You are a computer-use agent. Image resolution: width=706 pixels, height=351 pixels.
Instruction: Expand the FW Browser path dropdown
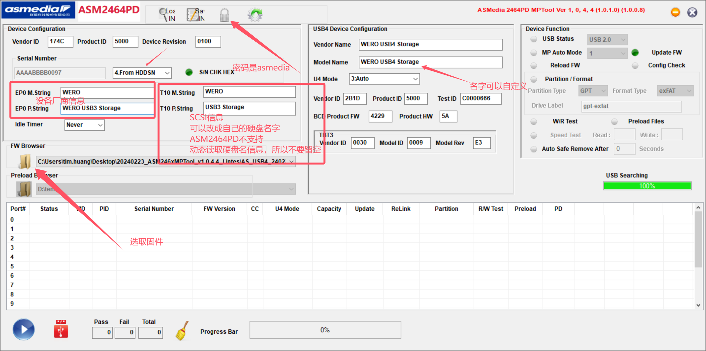(166, 161)
